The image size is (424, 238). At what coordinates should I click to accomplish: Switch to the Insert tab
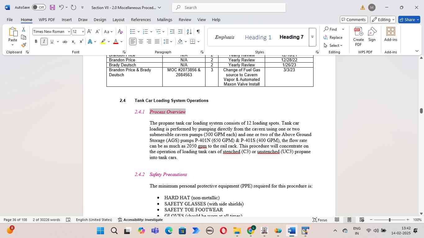pyautogui.click(x=66, y=20)
